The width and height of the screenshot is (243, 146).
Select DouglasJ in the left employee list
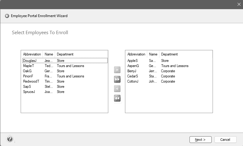(x=30, y=61)
